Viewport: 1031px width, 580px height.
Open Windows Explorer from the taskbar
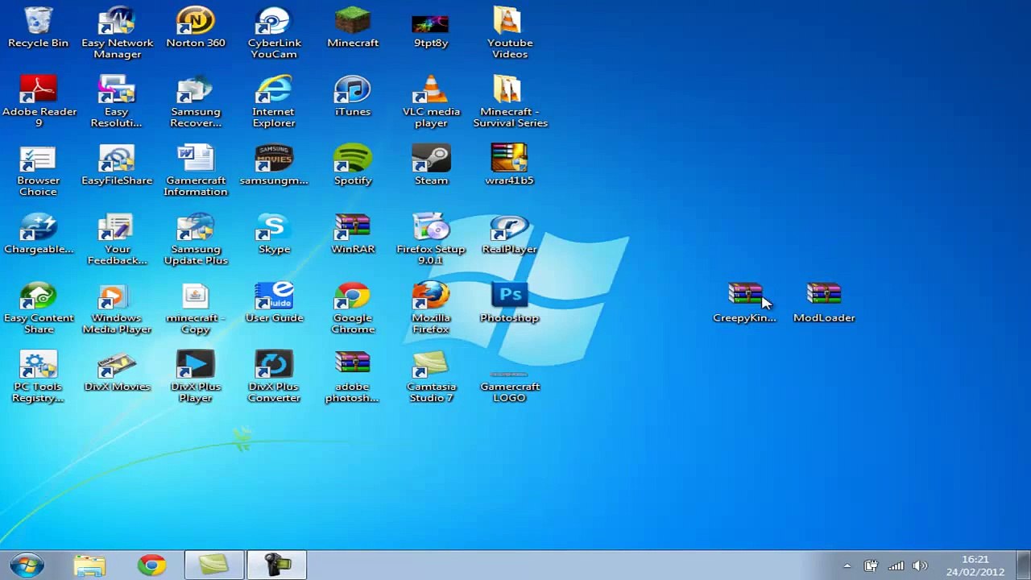(89, 565)
